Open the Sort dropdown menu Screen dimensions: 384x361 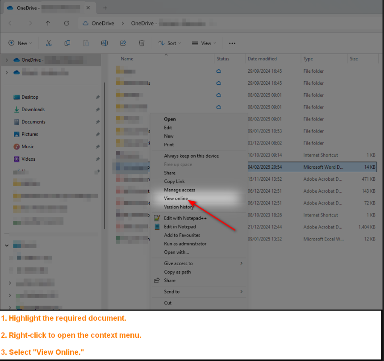coord(170,43)
